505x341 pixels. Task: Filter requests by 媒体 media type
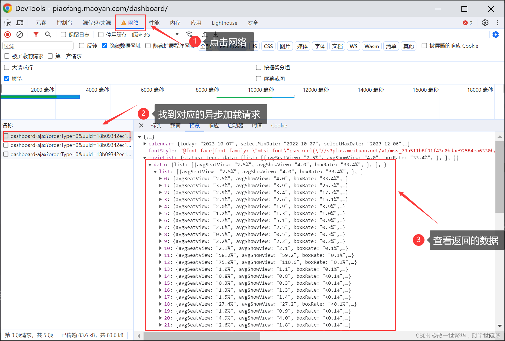302,46
